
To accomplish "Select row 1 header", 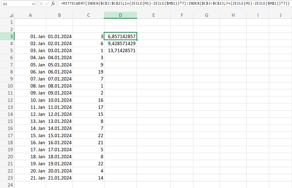I will (7, 22).
